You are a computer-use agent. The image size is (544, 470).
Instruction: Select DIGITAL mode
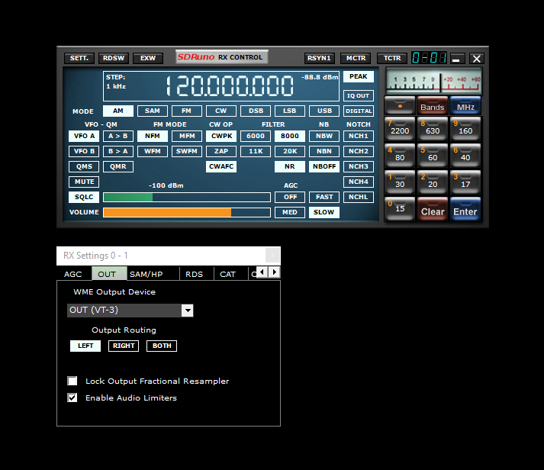(x=359, y=111)
